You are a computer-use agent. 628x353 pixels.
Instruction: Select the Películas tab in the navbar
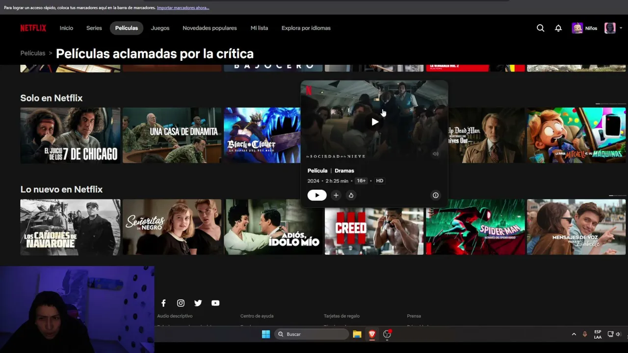pyautogui.click(x=127, y=28)
